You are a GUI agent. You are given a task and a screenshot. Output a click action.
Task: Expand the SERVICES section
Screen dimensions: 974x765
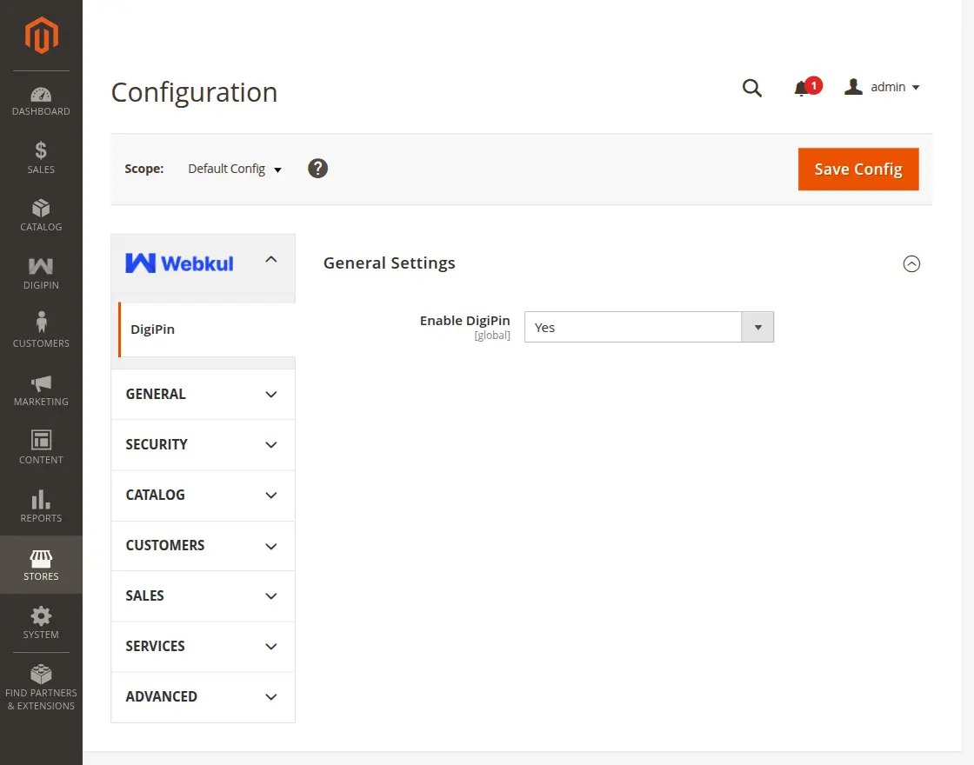[203, 647]
